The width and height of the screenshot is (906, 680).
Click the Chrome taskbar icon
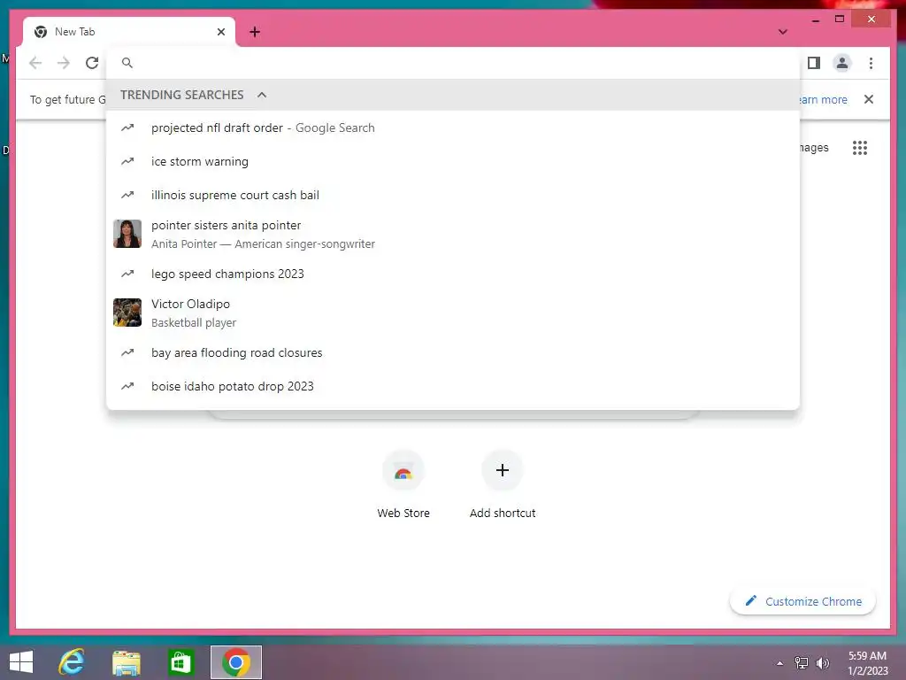tap(235, 662)
